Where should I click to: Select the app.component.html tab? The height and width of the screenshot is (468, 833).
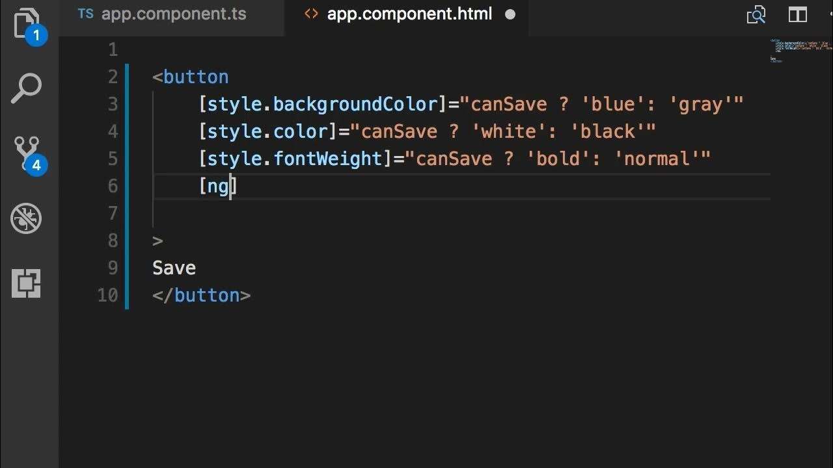coord(409,14)
